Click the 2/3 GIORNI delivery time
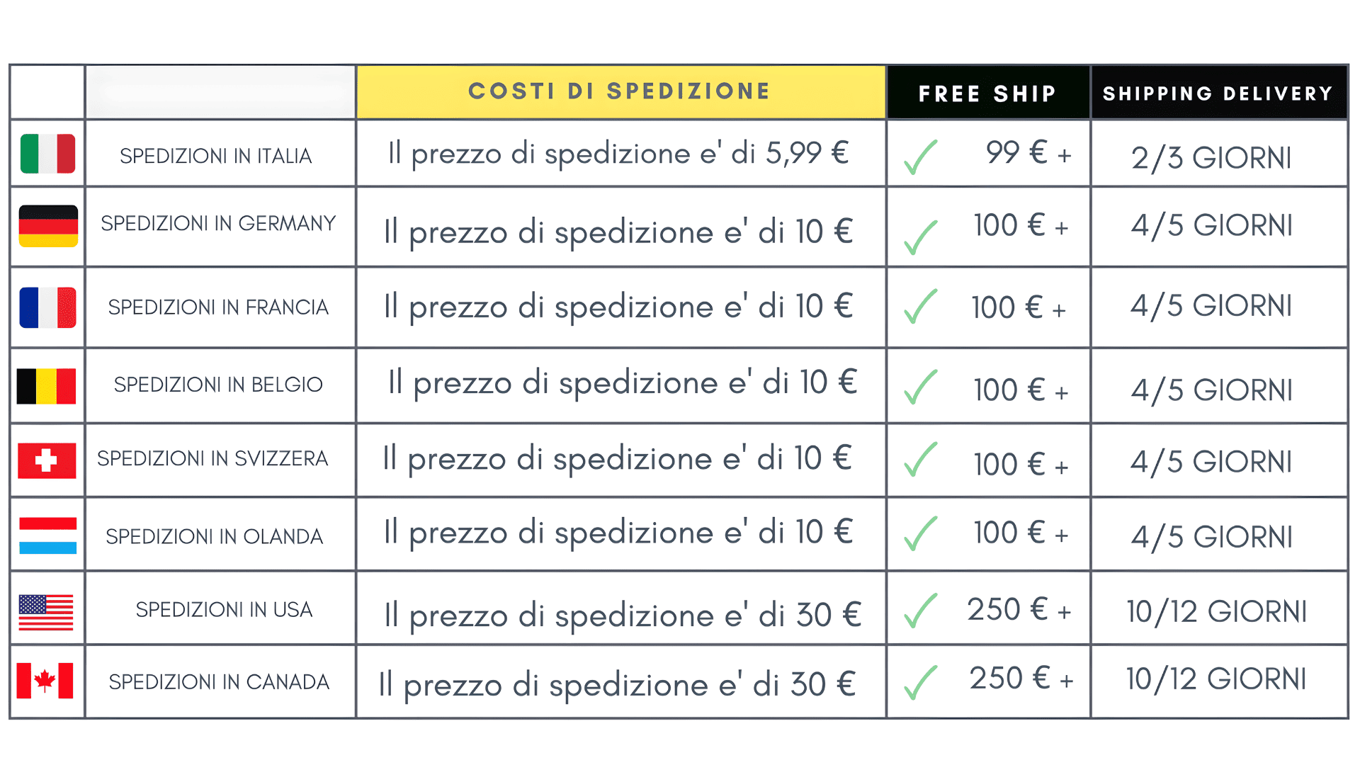1360x765 pixels. coord(1211,158)
